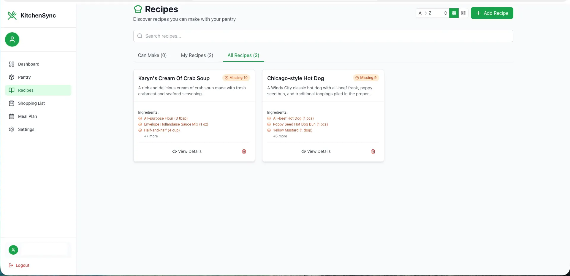
Task: Click 'All-purpose Flour (3 tbsp)' ingredient
Action: [x=166, y=118]
